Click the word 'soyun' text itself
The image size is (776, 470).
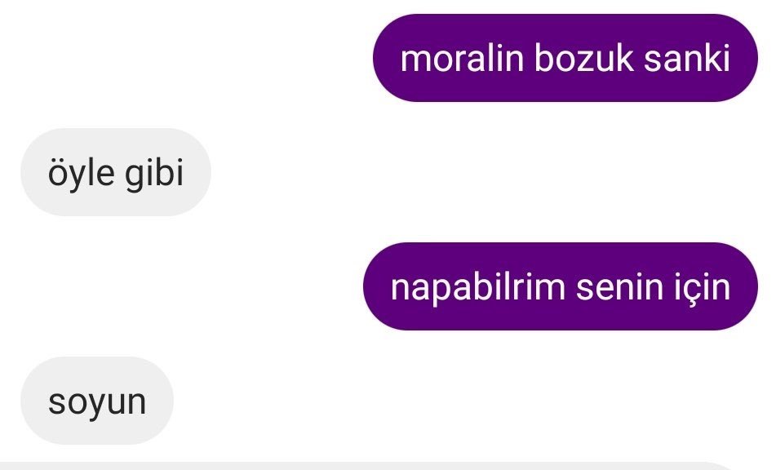coord(97,401)
